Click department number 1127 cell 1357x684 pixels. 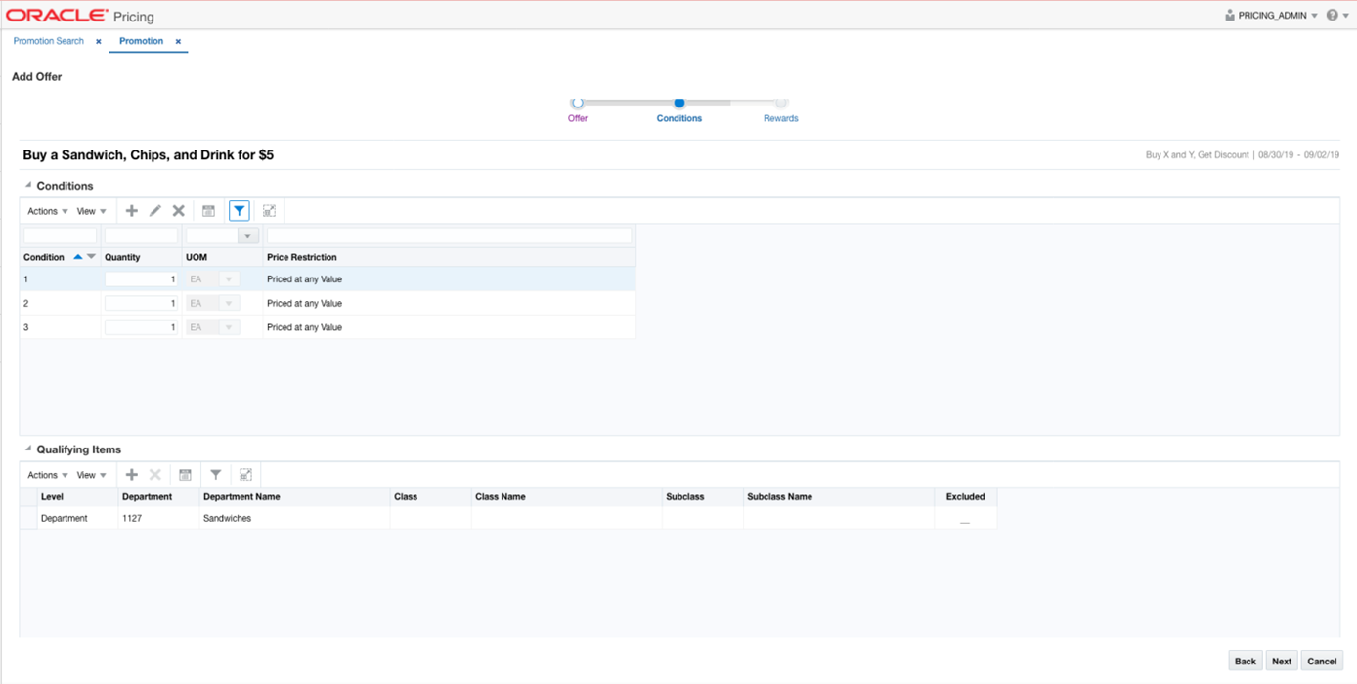point(158,518)
